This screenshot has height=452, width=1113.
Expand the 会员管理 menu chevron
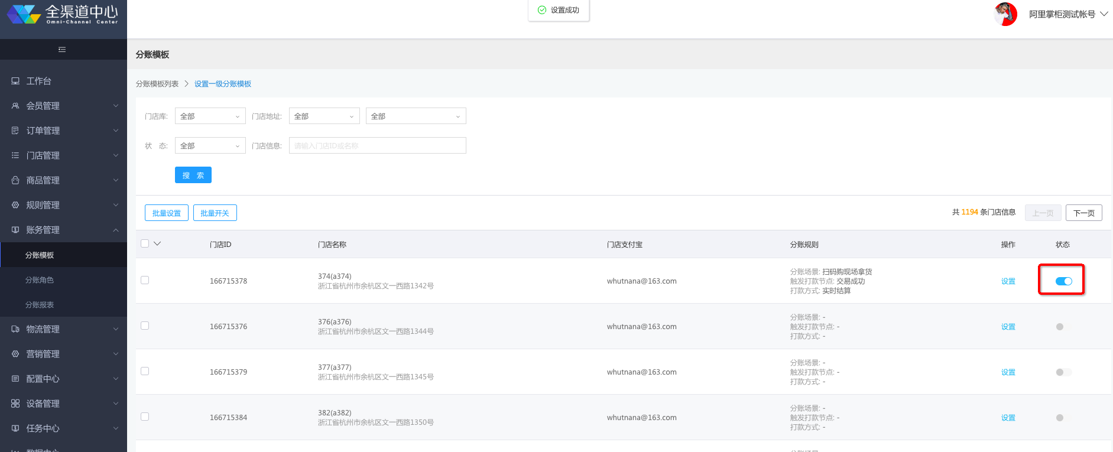[116, 106]
